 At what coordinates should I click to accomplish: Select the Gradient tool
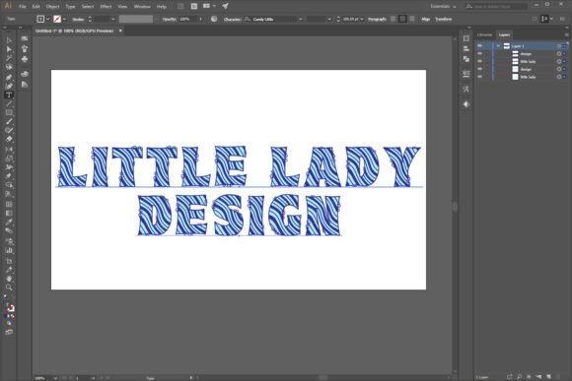point(9,213)
